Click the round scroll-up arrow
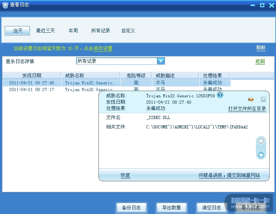This screenshot has width=276, height=214. 261,141
